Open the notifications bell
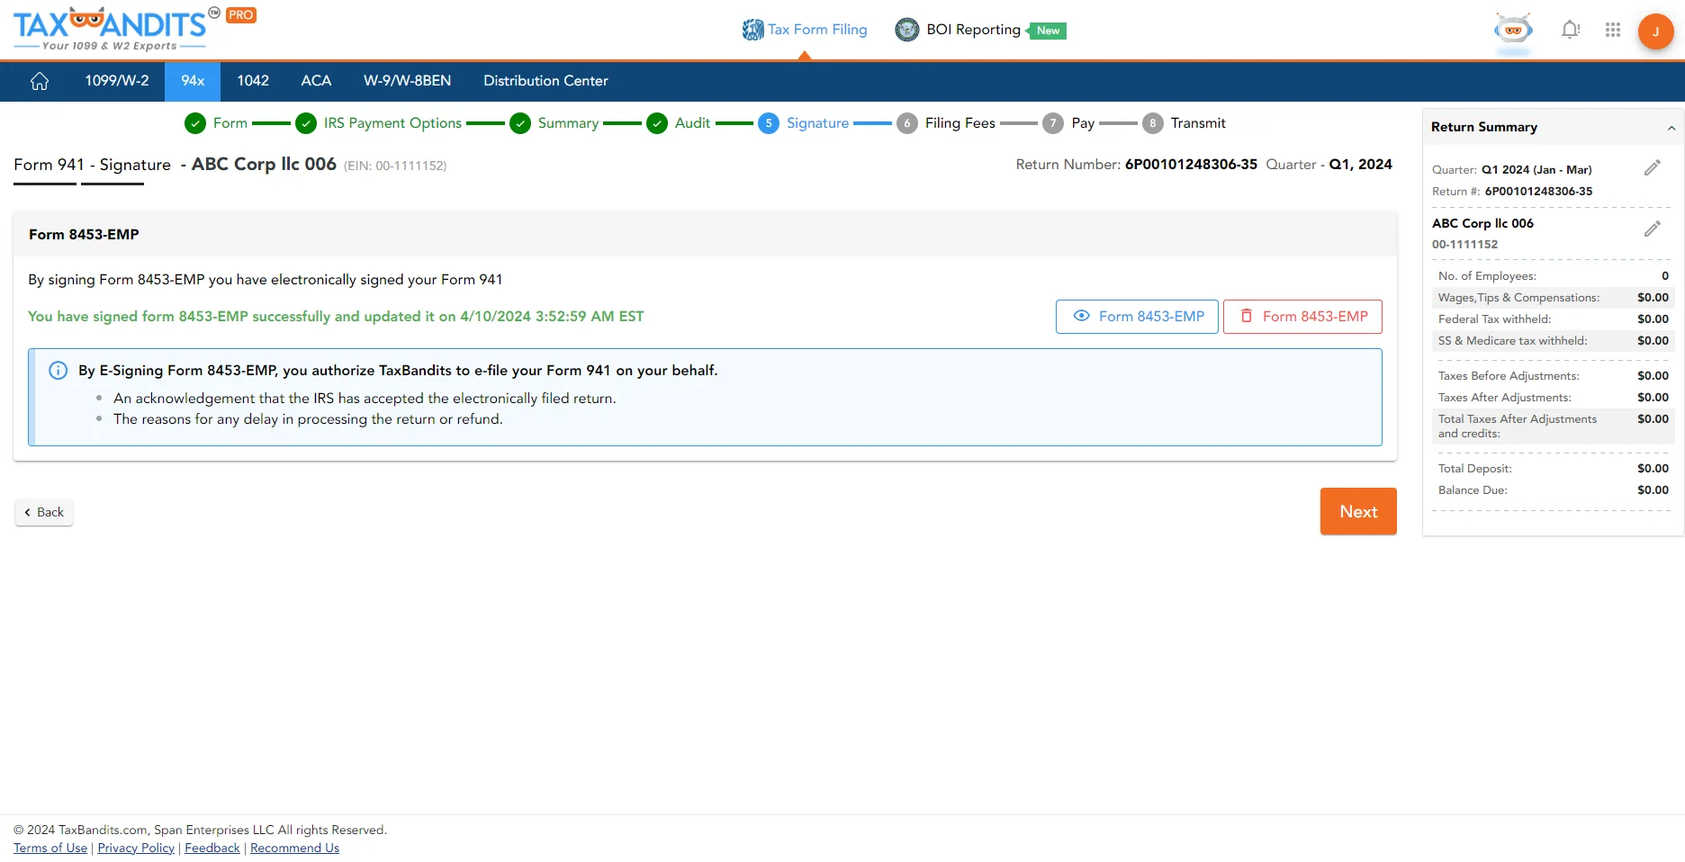Screen dimensions: 1685x862 click(1570, 30)
